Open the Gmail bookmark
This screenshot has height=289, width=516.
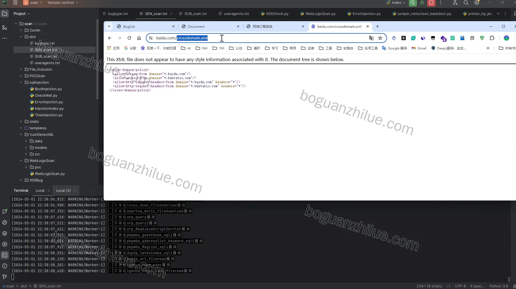[419, 48]
